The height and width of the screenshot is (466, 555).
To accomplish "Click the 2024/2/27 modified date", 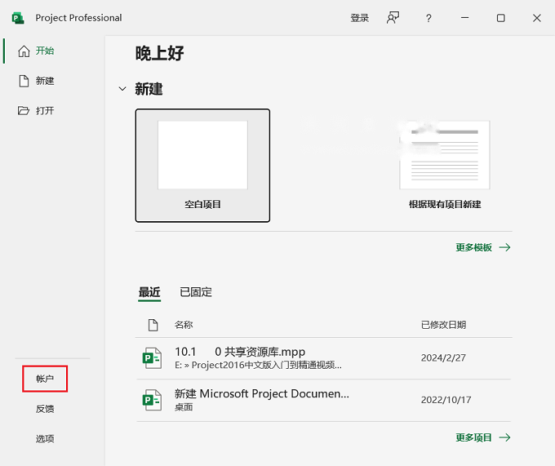I will tap(443, 357).
